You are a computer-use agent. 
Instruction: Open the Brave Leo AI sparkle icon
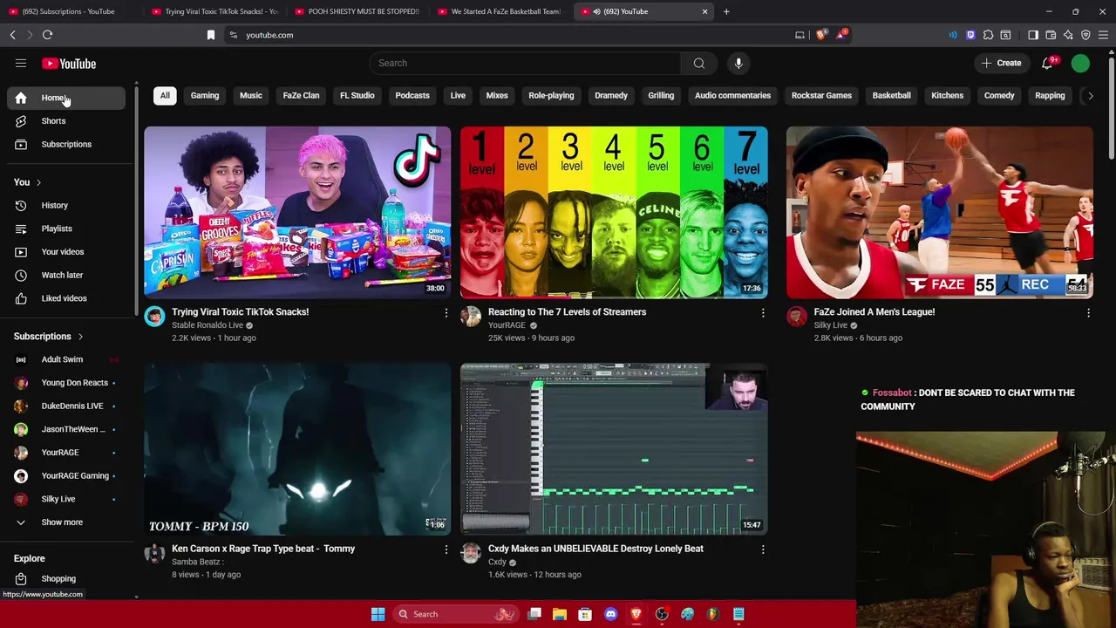tap(1068, 35)
